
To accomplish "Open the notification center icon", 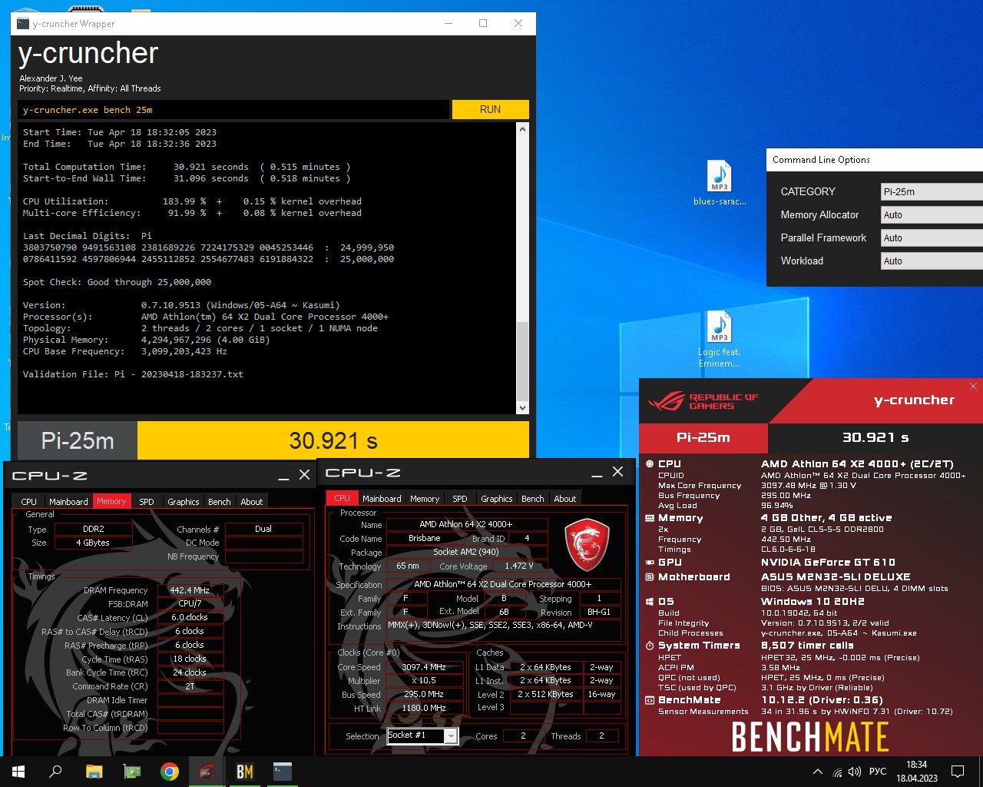I will (958, 772).
